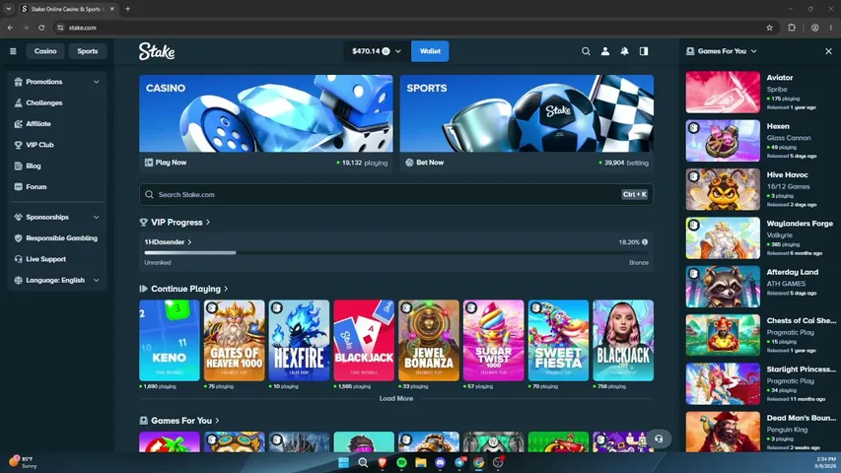Screen dimensions: 841x473
Task: Open the browser extensions icon
Action: [x=792, y=28]
